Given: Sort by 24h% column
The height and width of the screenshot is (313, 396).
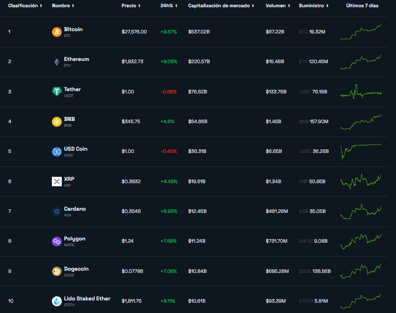Looking at the screenshot, I should click(x=169, y=5).
